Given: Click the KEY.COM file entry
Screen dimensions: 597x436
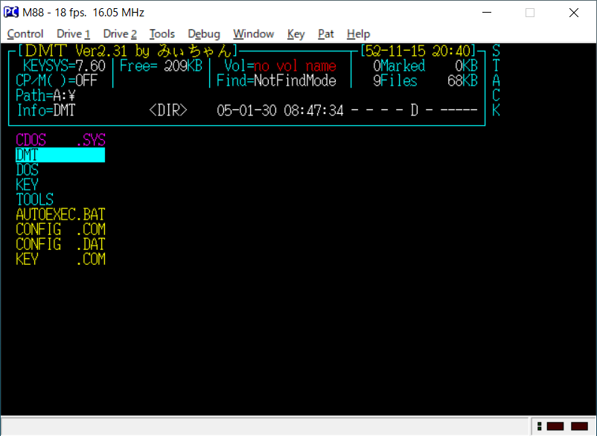Looking at the screenshot, I should (x=60, y=259).
